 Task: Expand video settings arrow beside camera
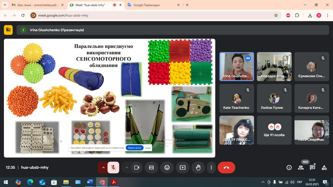127,168
